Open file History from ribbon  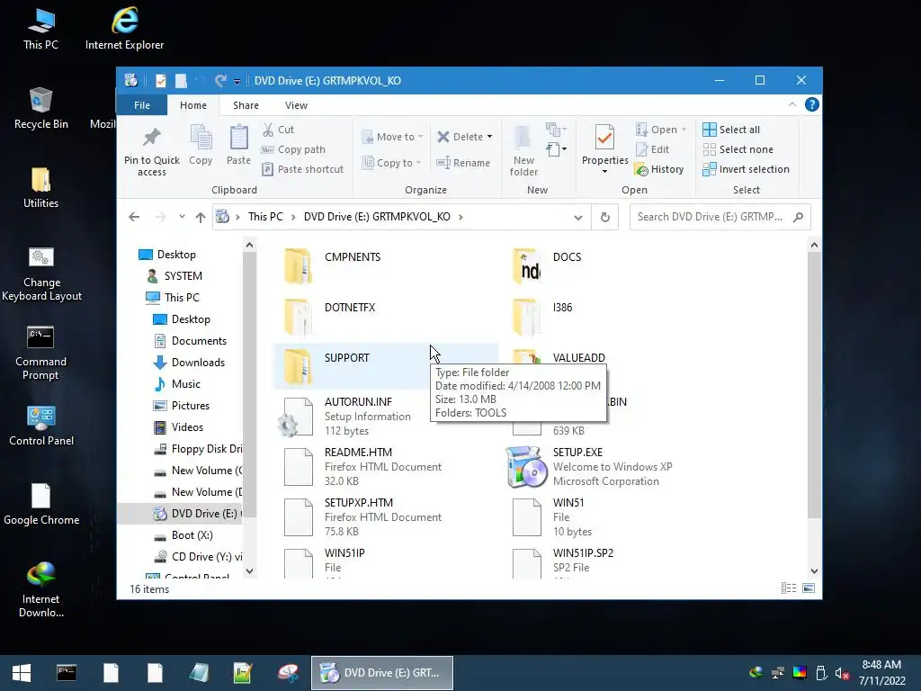click(659, 169)
